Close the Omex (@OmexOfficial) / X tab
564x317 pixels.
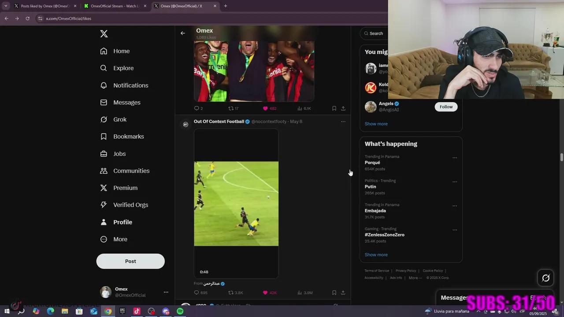pos(215,6)
